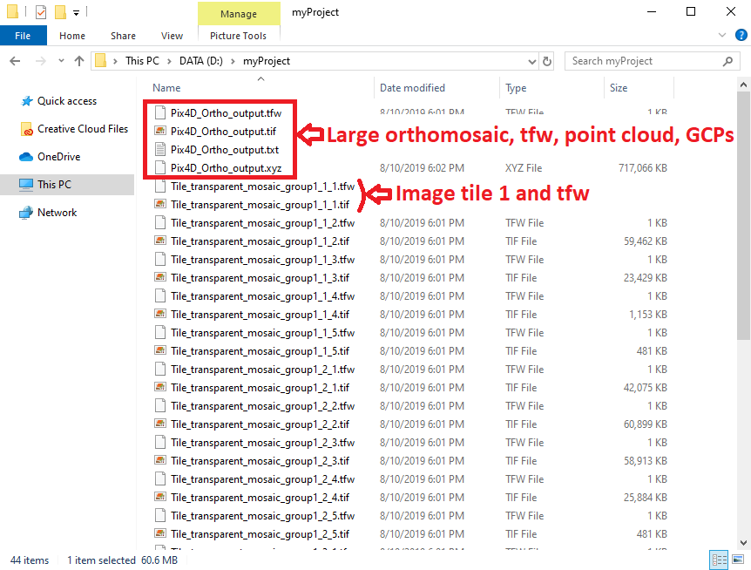Click the 59,462 KB size value
The image size is (751, 570).
tap(646, 241)
